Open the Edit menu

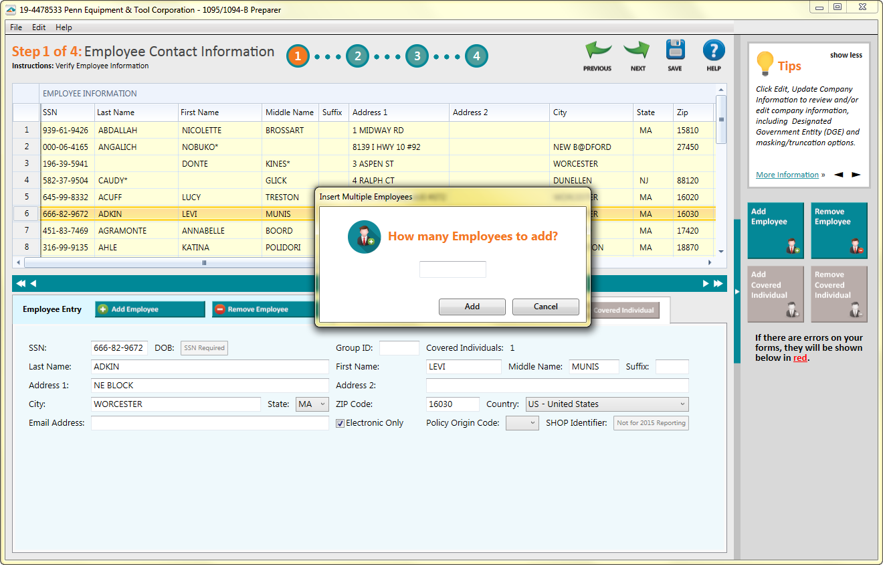[x=39, y=27]
